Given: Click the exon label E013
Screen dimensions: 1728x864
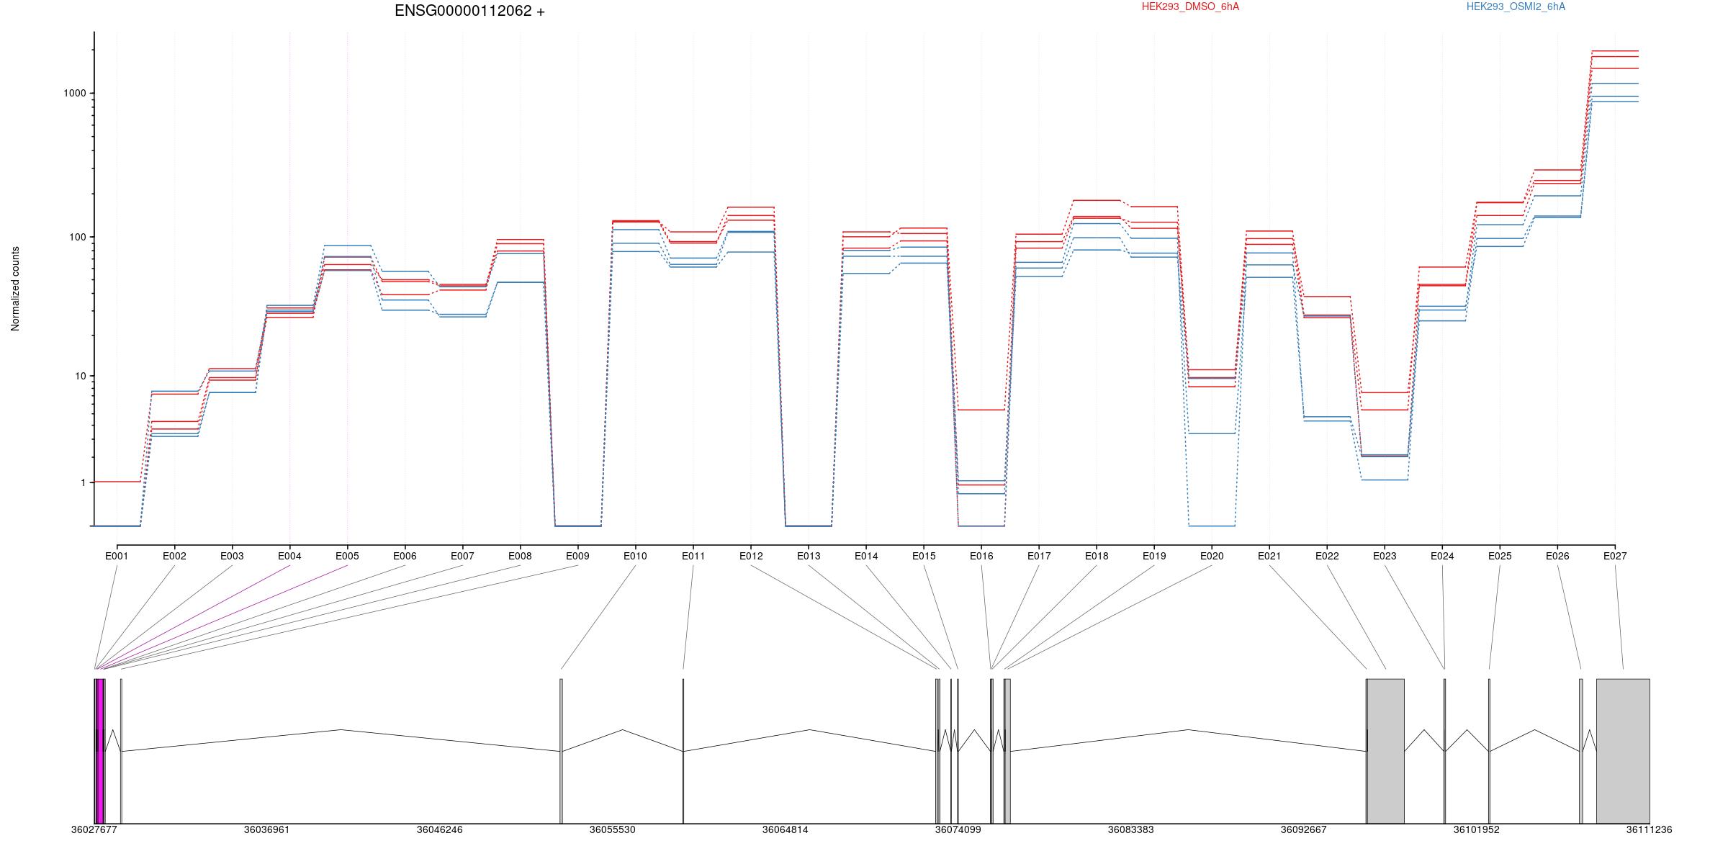Looking at the screenshot, I should click(x=809, y=556).
